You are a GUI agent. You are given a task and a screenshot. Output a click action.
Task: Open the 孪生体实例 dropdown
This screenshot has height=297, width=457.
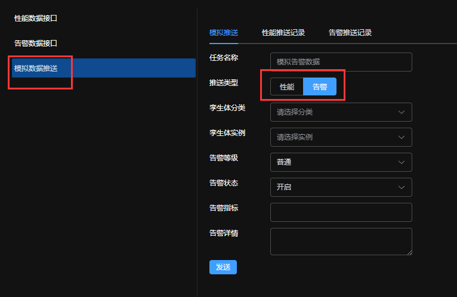341,137
